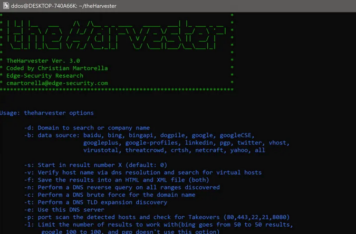
Task: Click the email 'cmartorella@edge-security.com'
Action: coord(57,83)
